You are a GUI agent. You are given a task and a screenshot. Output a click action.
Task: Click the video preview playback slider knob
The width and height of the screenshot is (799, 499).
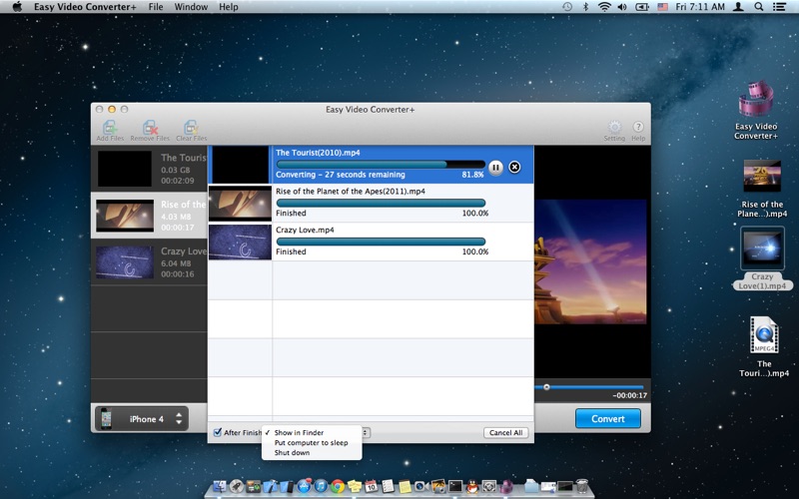[x=546, y=387]
